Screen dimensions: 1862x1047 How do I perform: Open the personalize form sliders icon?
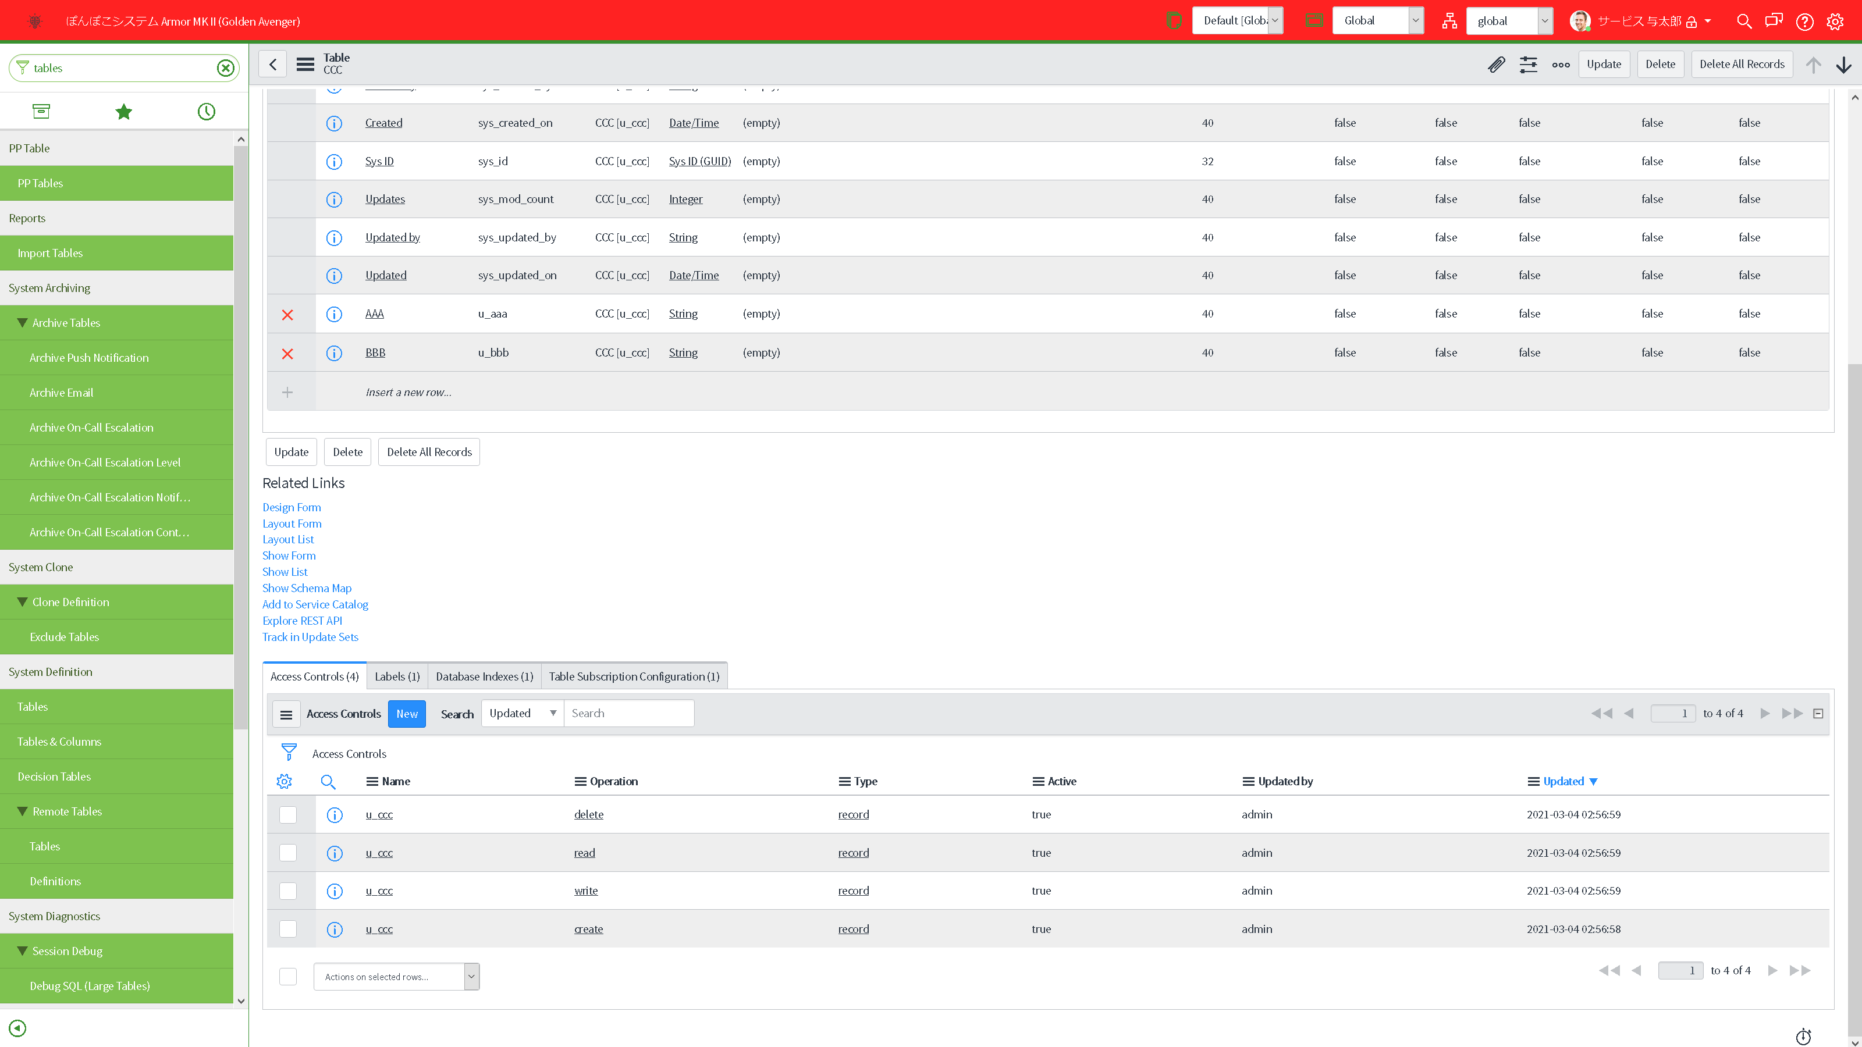click(x=1528, y=65)
